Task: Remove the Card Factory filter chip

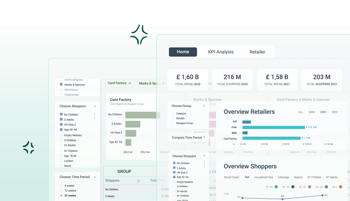Action: click(130, 83)
